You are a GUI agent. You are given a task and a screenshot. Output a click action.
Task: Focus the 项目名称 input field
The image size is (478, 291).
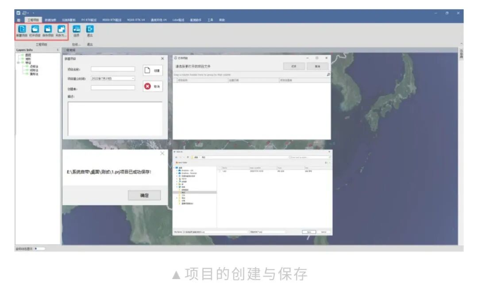[x=113, y=69]
